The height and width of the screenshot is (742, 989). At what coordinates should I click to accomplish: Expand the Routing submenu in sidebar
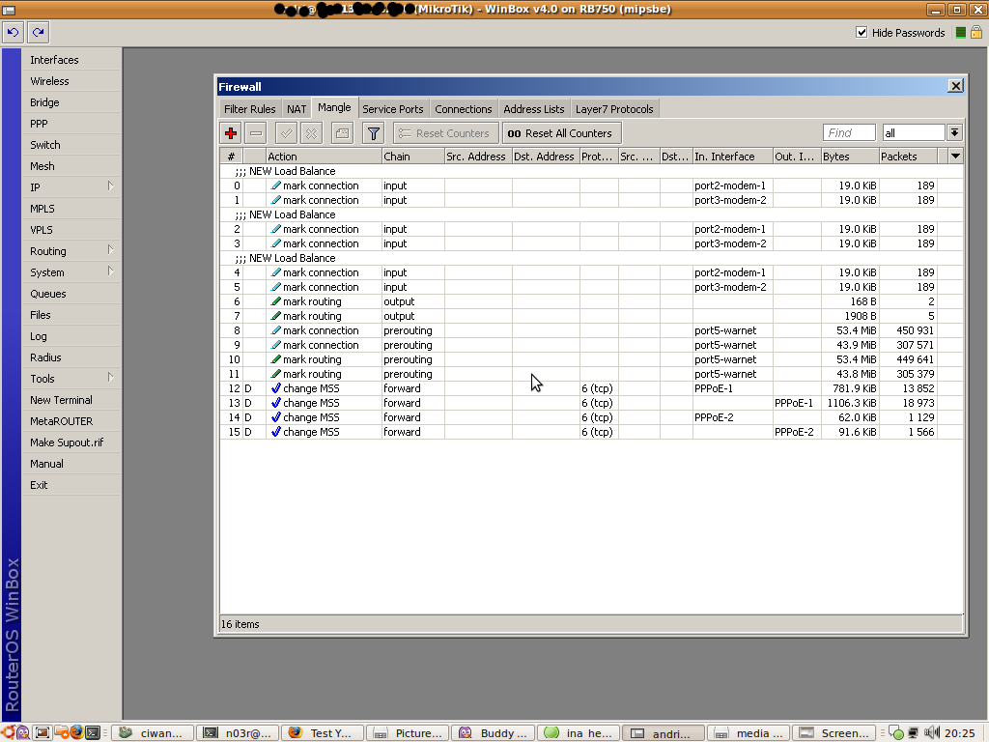[x=72, y=251]
